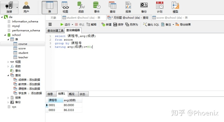Run the query with 运行 button
This screenshot has height=122, width=224.
(65, 25)
